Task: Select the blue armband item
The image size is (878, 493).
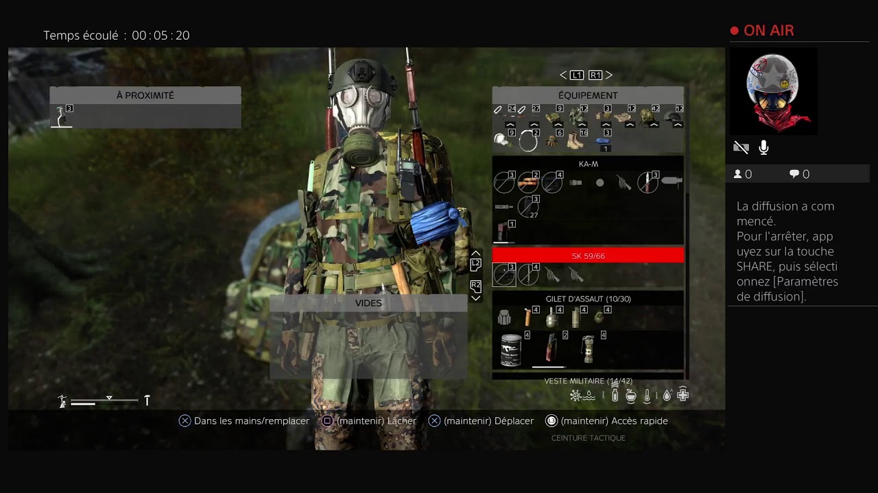Action: pos(602,141)
